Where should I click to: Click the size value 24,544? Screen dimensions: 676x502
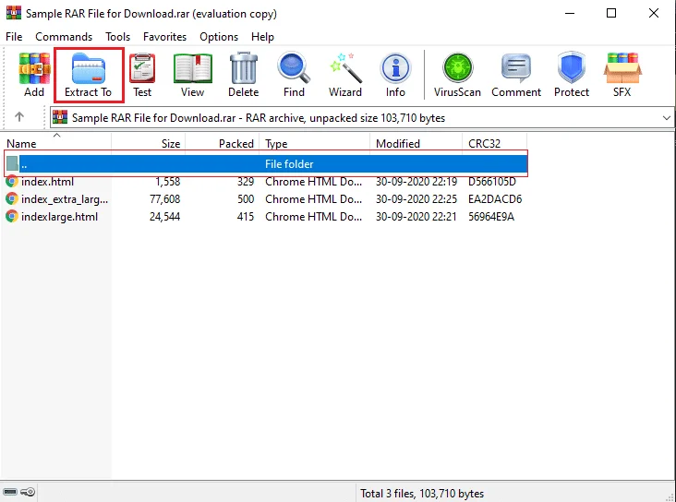164,216
